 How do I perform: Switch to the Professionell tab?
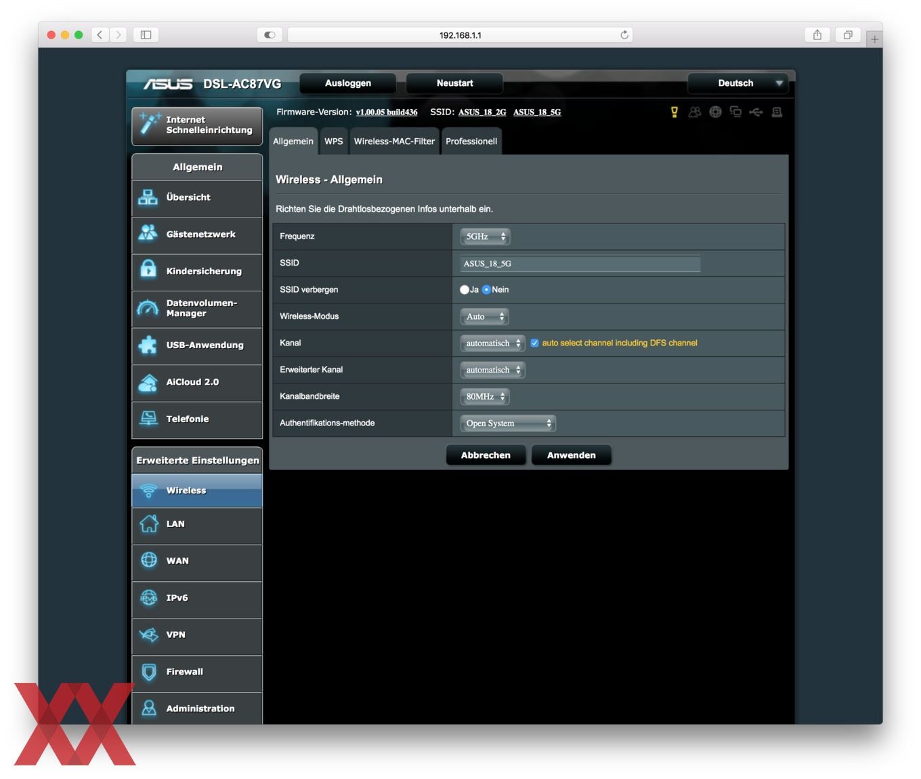[471, 141]
